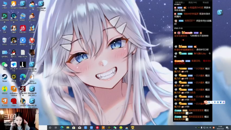Launch Tencent QQ penguin desktop shortcut

coord(14,53)
